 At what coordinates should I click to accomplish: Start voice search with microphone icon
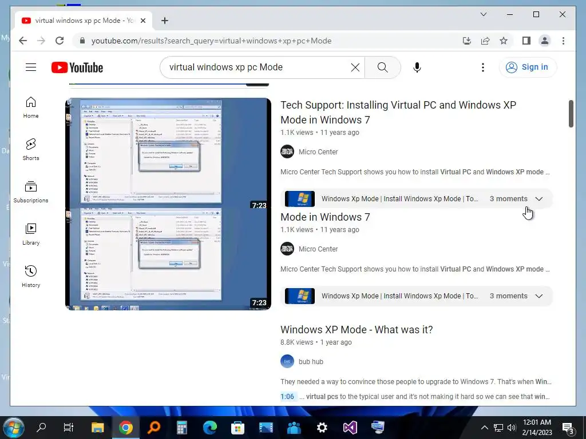417,67
